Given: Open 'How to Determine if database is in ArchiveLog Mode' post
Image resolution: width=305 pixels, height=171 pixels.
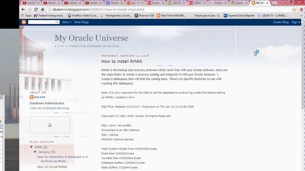Looking at the screenshot, I should tap(62, 159).
